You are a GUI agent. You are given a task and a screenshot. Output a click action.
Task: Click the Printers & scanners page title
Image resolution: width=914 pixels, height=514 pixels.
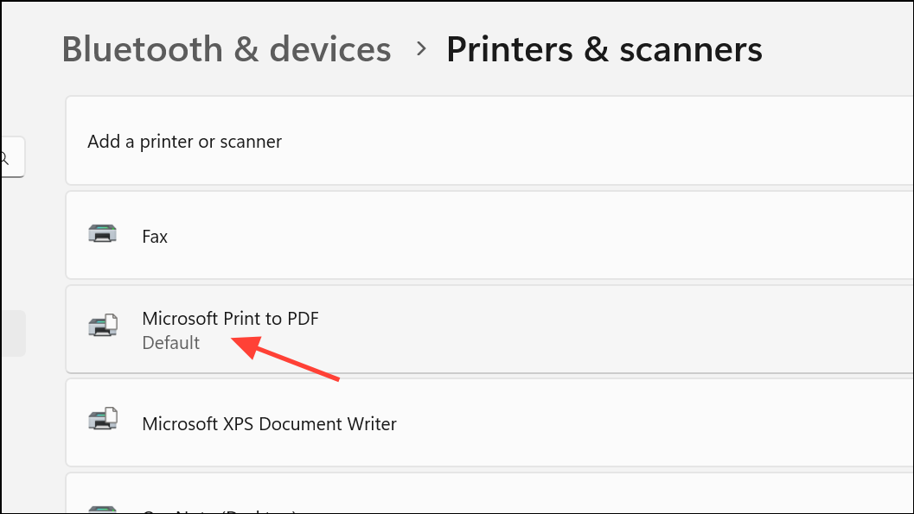[x=604, y=49]
